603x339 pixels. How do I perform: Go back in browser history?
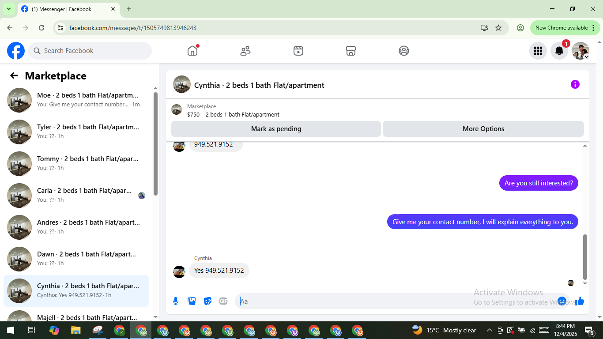[10, 28]
